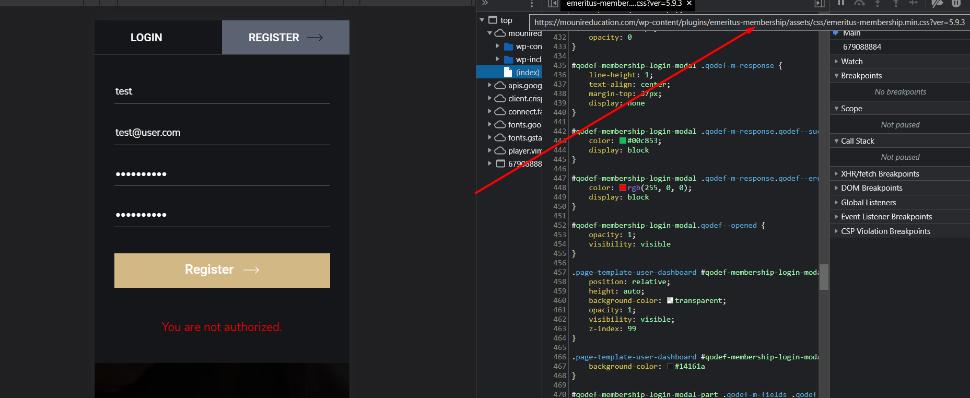Image resolution: width=970 pixels, height=398 pixels.
Task: Expand the wp-incl folder
Action: [497, 59]
